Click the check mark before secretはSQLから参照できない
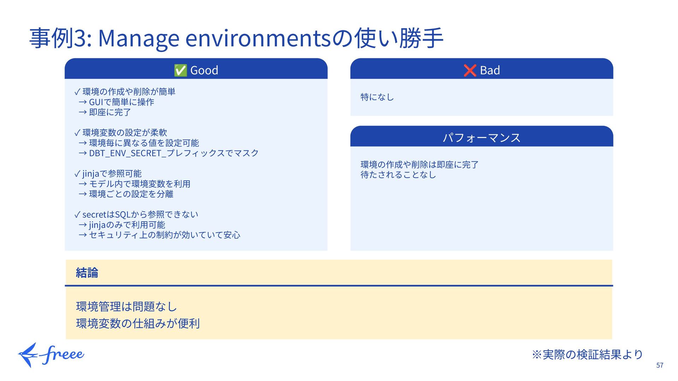Viewport: 678px width, 381px height. 77,215
